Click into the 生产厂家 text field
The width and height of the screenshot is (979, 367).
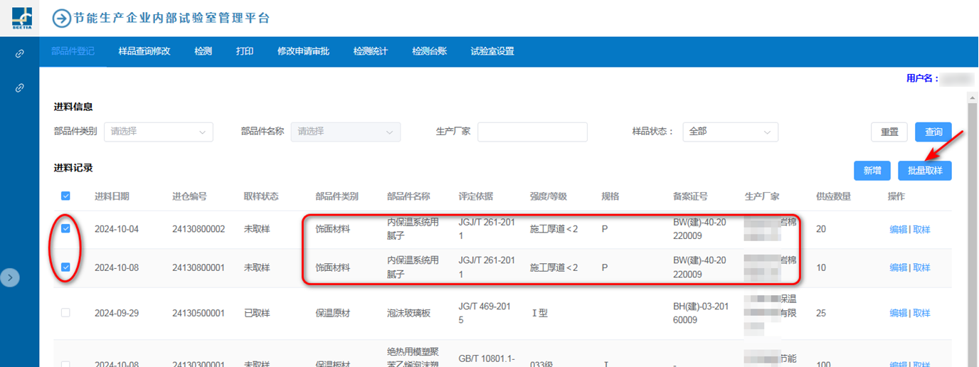pos(532,132)
